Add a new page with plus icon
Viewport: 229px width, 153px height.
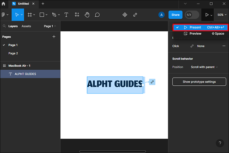tap(54, 37)
